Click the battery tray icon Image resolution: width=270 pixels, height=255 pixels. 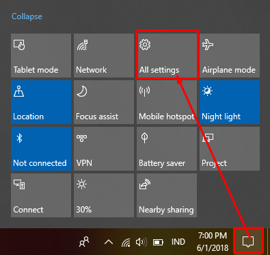[158, 242]
